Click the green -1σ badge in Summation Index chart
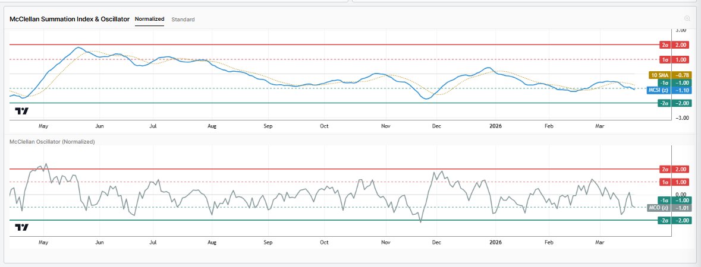This screenshot has height=267, width=701. 664,82
